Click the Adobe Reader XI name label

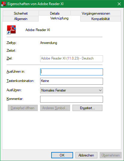[38, 30]
